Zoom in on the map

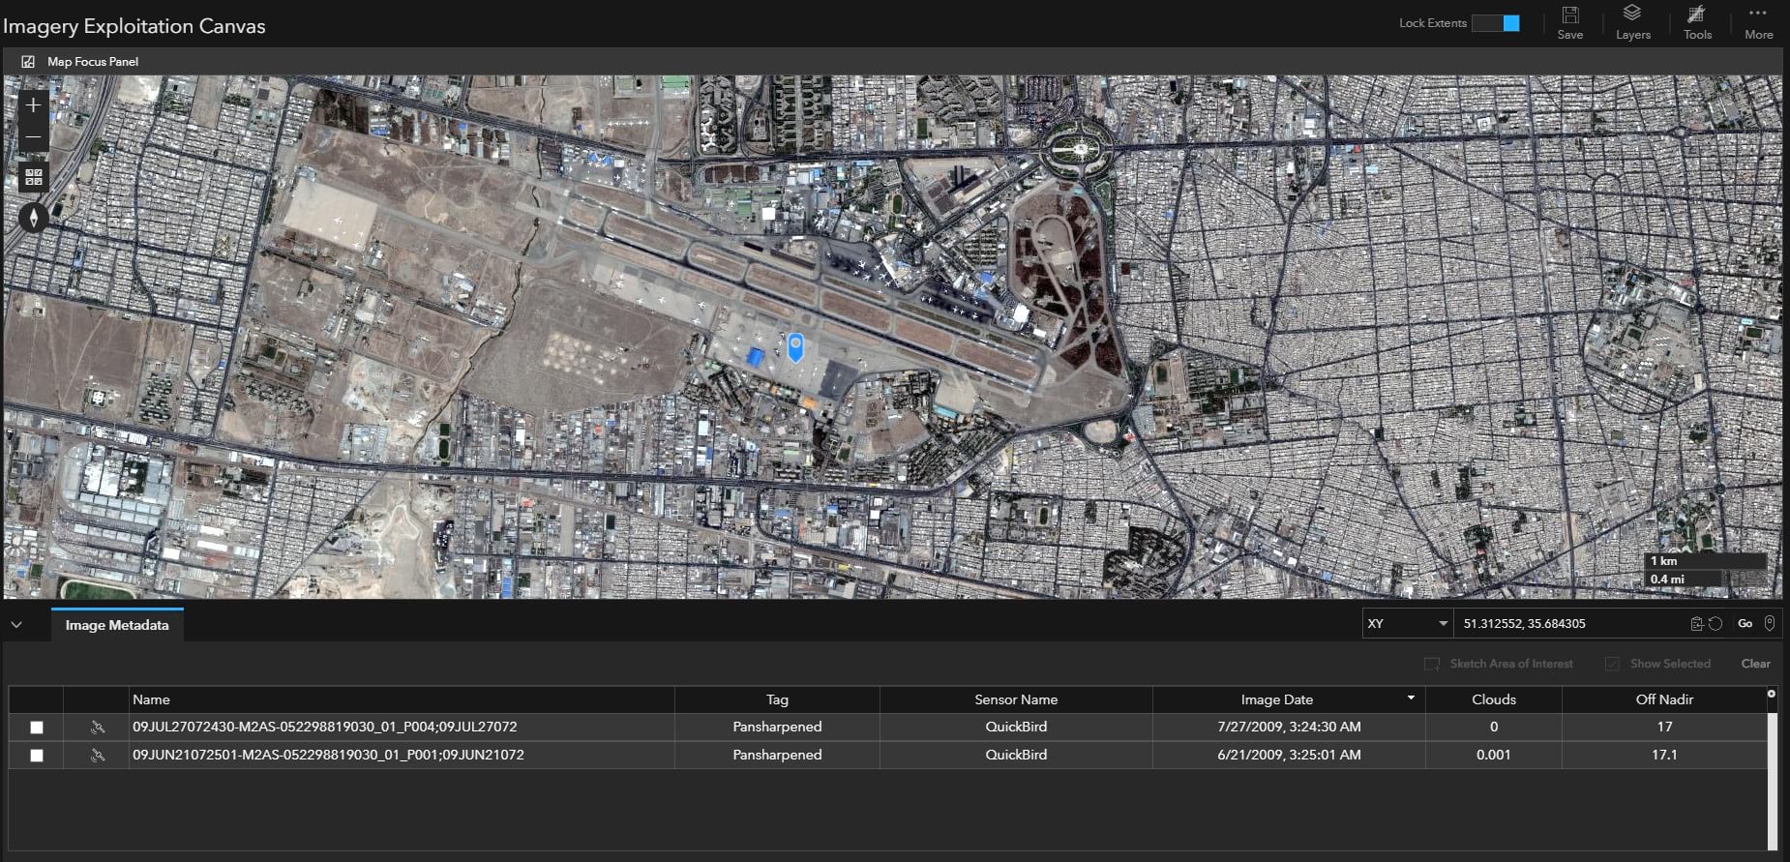[33, 105]
